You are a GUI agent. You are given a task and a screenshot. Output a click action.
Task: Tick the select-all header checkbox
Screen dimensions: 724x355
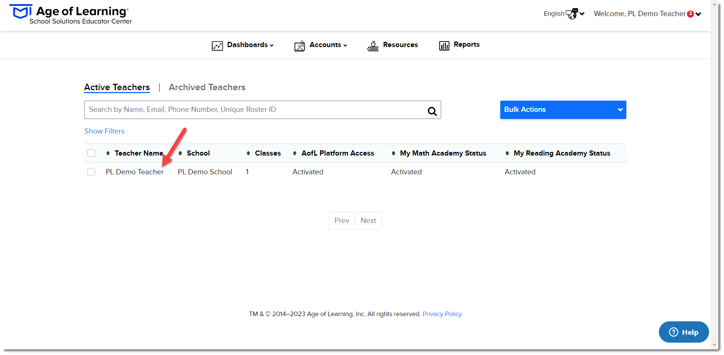[x=91, y=153]
